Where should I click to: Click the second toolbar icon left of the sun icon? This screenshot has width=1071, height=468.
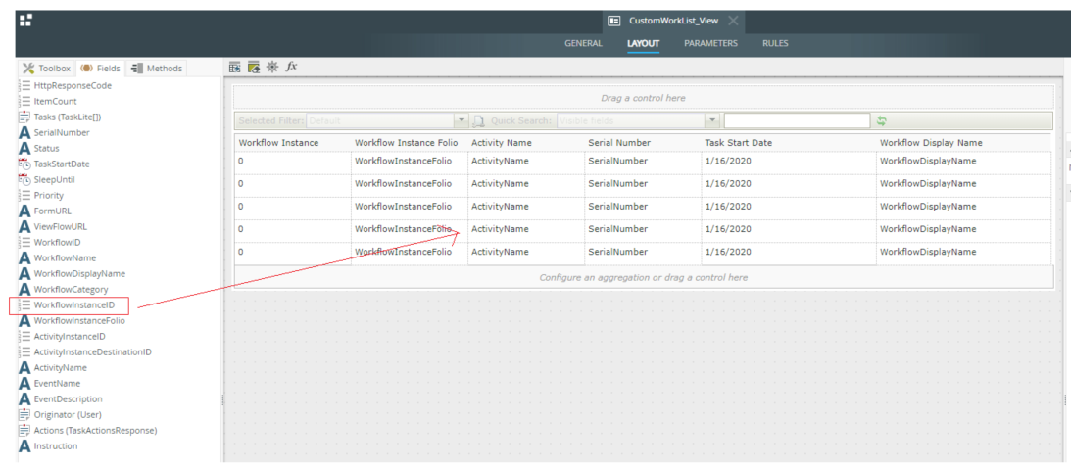[x=253, y=67]
